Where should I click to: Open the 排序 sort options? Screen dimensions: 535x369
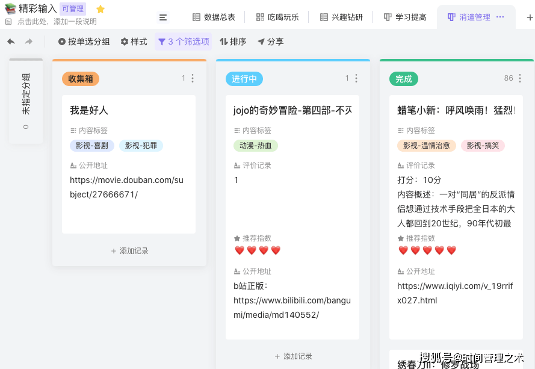click(233, 42)
